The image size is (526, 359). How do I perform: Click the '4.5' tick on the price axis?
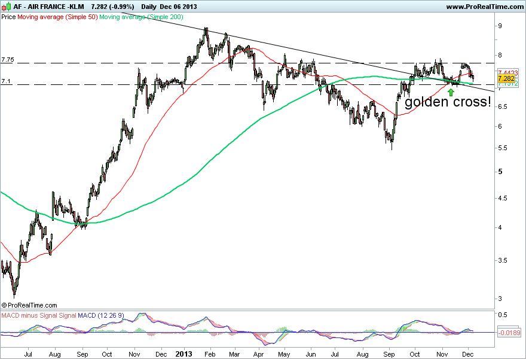(502, 198)
